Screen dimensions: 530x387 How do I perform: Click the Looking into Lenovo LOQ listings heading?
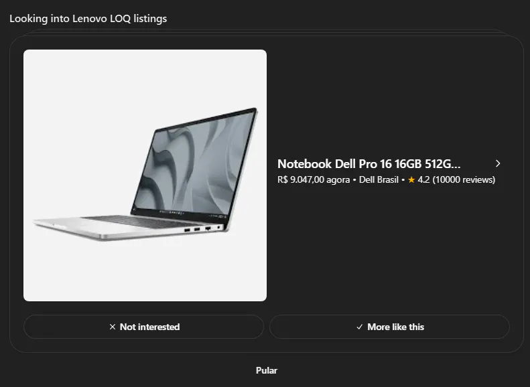coord(88,19)
